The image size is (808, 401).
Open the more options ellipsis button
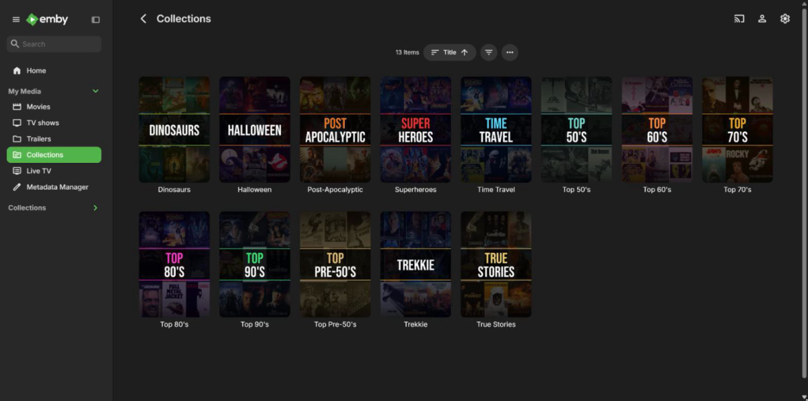click(x=510, y=52)
